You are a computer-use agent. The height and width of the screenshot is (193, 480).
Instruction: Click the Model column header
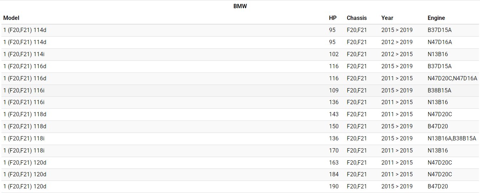(x=11, y=18)
